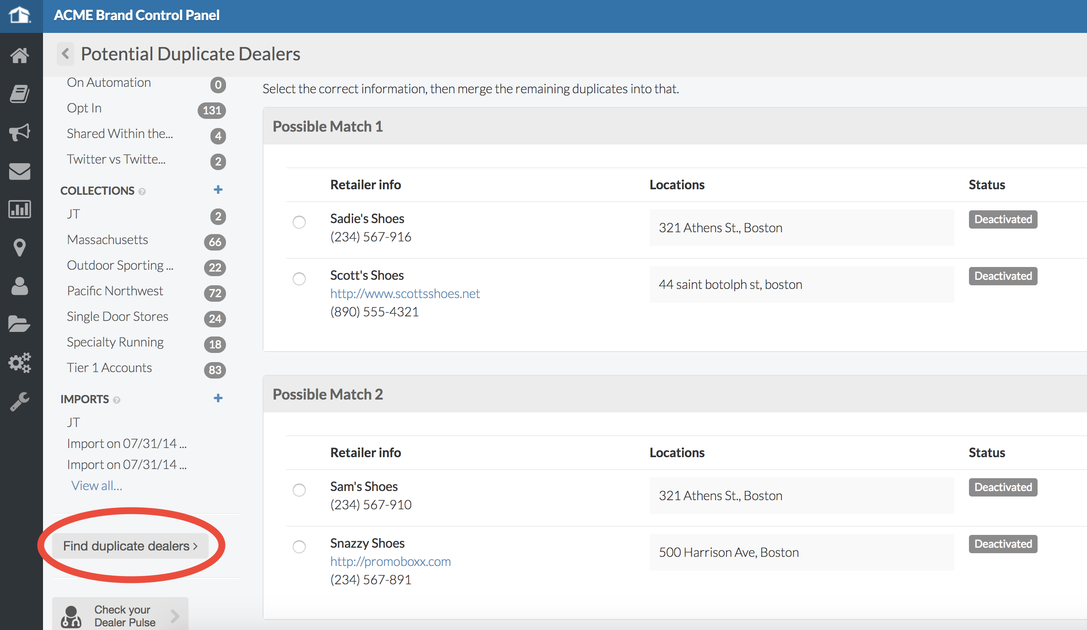Image resolution: width=1087 pixels, height=630 pixels.
Task: Select the Snazzy Shoes radio button
Action: coord(299,547)
